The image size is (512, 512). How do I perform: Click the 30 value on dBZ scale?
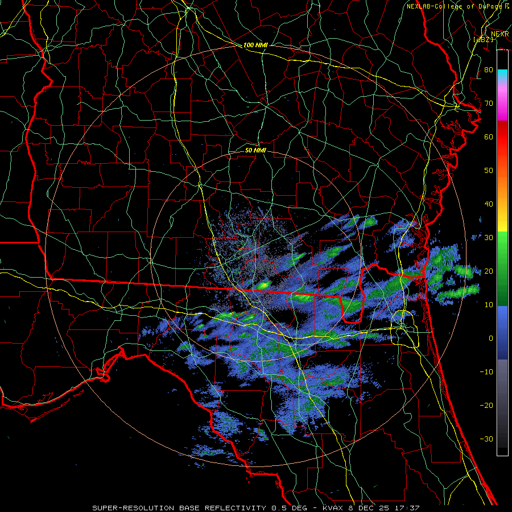(489, 238)
